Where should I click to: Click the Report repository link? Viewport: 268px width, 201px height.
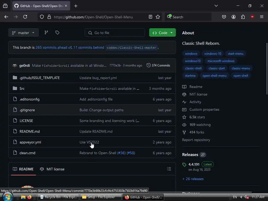coord(196,140)
